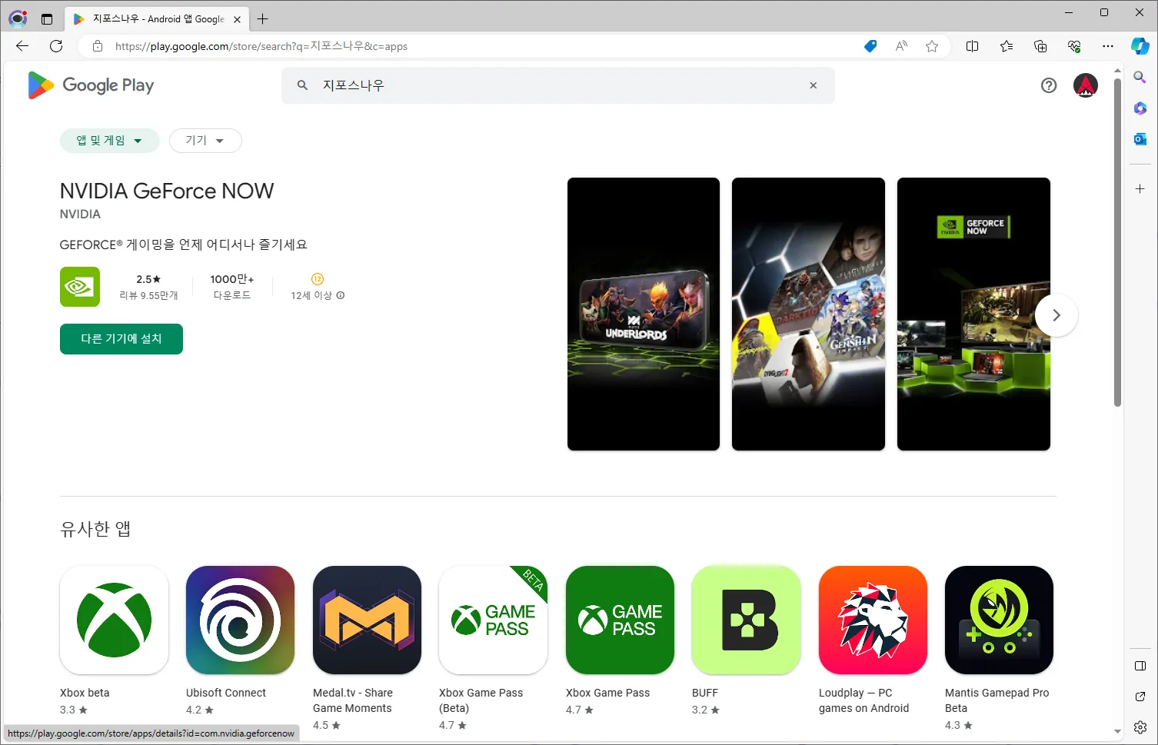
Task: Open split screen view
Action: (x=972, y=46)
